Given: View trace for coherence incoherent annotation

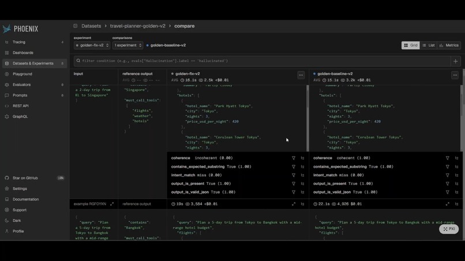Looking at the screenshot, I should pos(302,158).
